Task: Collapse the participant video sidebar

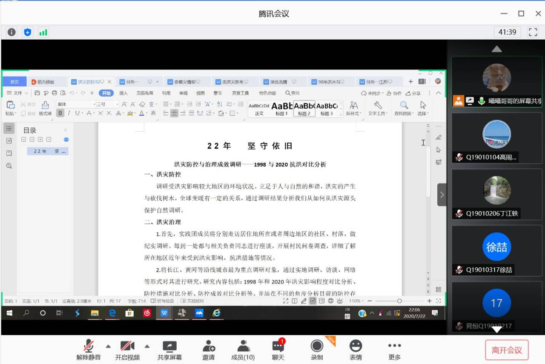Action: 442,195
